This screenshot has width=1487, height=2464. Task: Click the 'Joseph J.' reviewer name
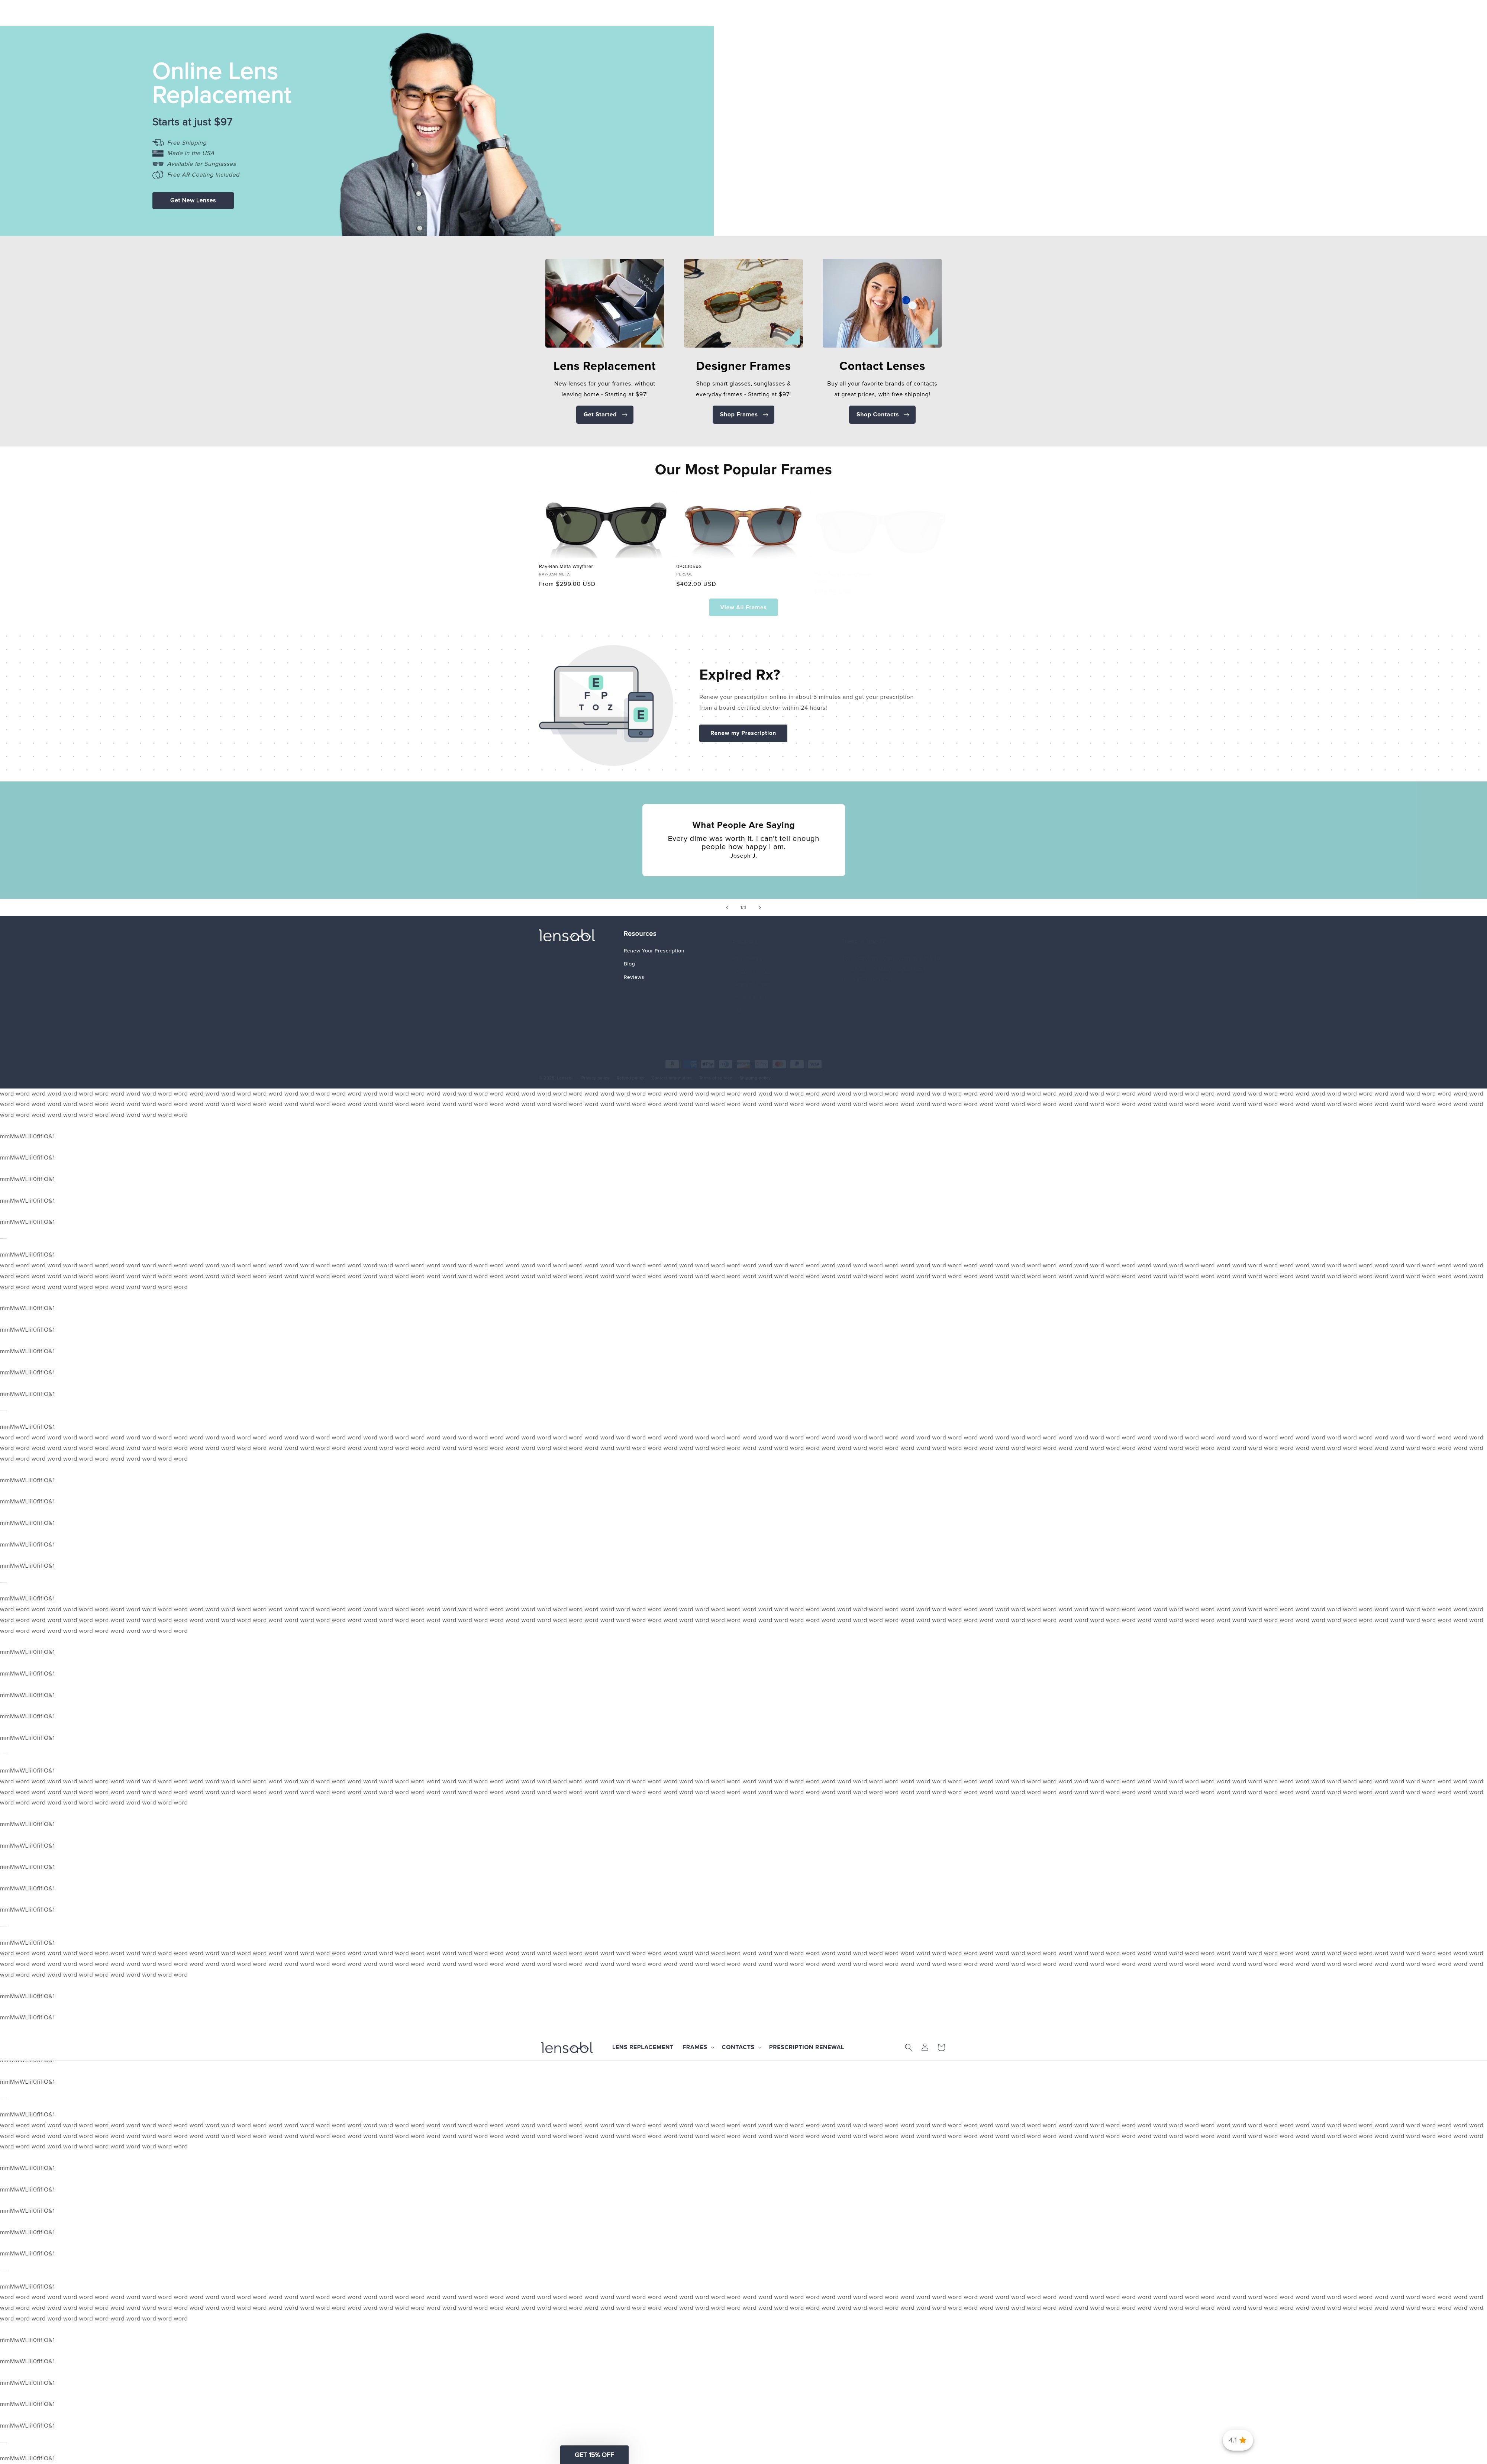click(743, 856)
